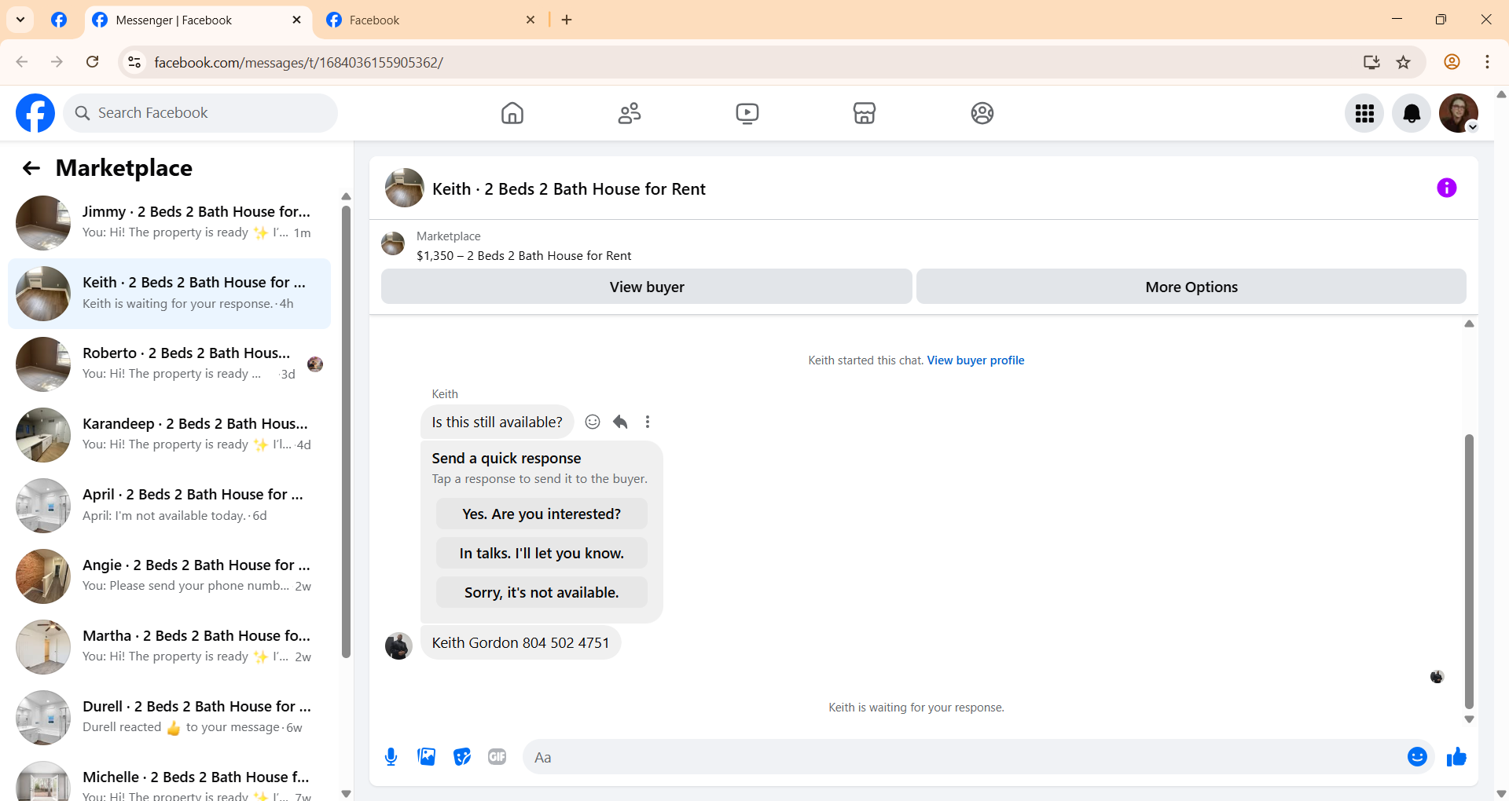Close the Messenger | Facebook tab

pyautogui.click(x=296, y=20)
